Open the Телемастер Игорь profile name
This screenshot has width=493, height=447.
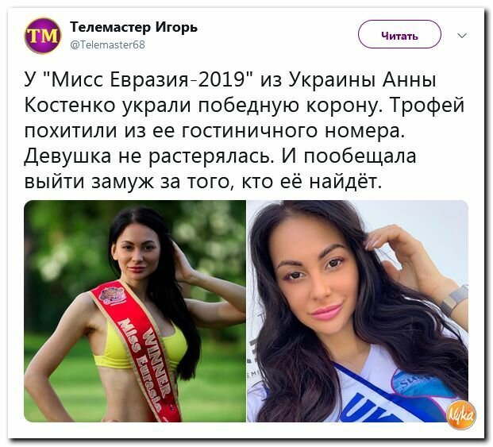click(133, 28)
